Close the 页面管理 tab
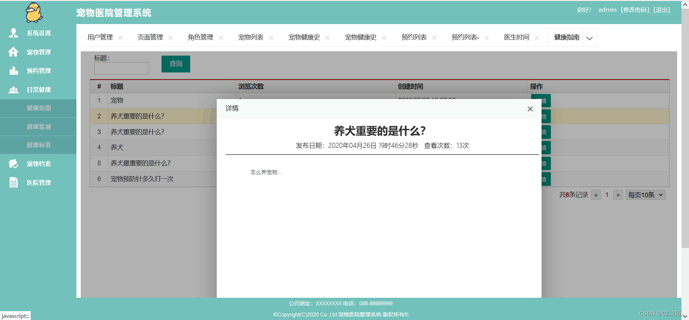Viewport: 689px width, 320px height. 170,38
